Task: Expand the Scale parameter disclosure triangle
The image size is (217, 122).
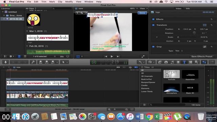Action: point(157,37)
